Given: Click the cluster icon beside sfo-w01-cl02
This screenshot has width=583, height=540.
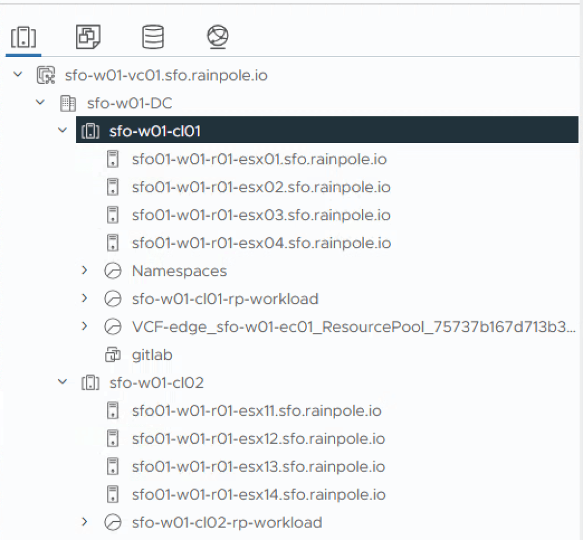Looking at the screenshot, I should [91, 383].
